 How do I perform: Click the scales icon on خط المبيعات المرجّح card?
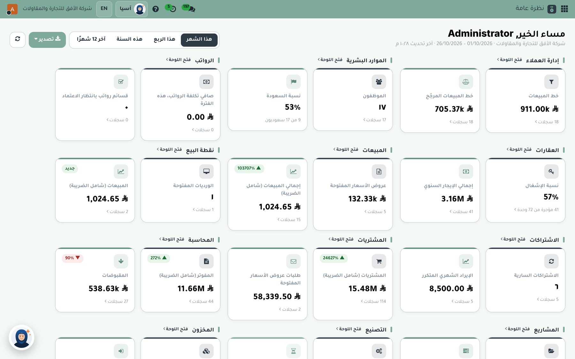pyautogui.click(x=466, y=82)
